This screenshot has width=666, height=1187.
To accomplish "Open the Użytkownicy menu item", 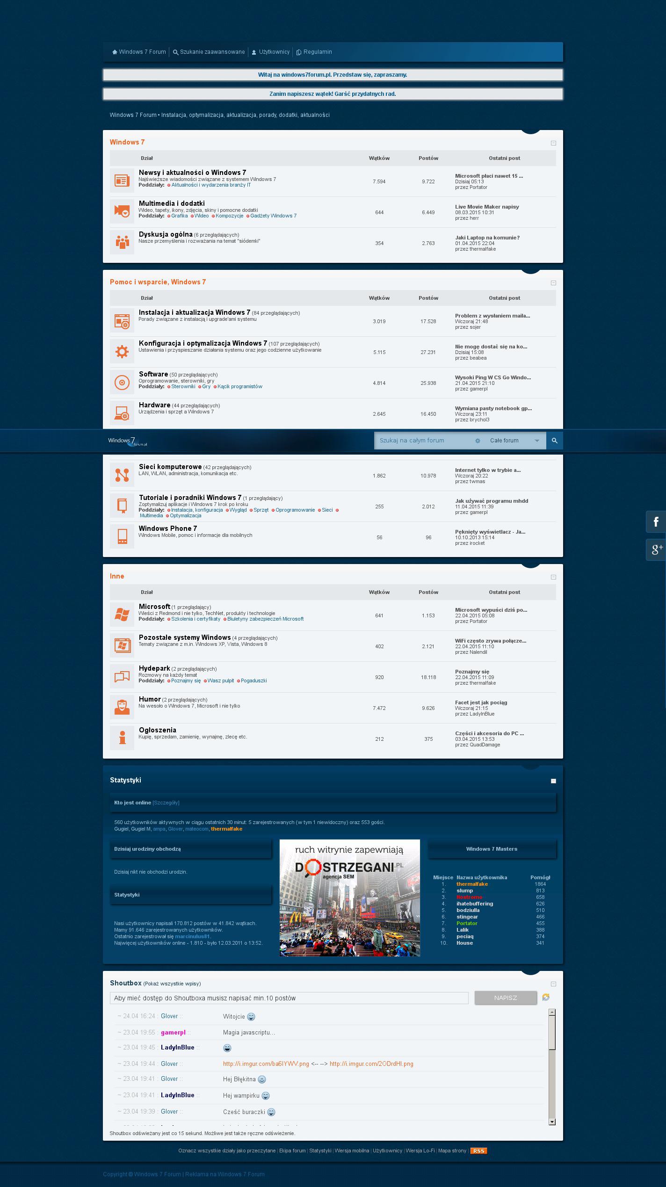I will 271,52.
